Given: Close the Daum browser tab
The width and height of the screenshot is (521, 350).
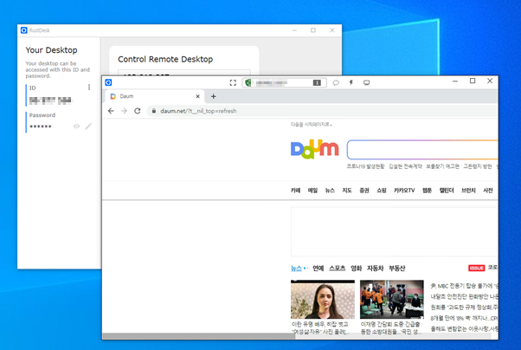Looking at the screenshot, I should [x=197, y=96].
